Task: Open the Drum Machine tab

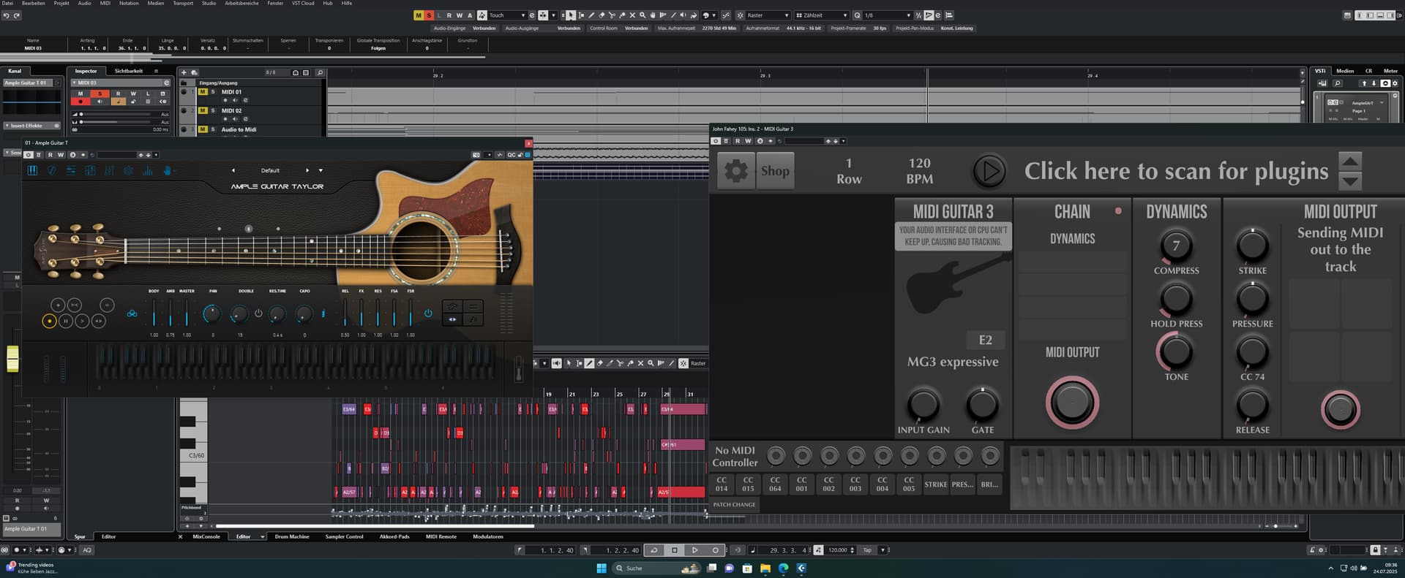Action: click(x=292, y=536)
